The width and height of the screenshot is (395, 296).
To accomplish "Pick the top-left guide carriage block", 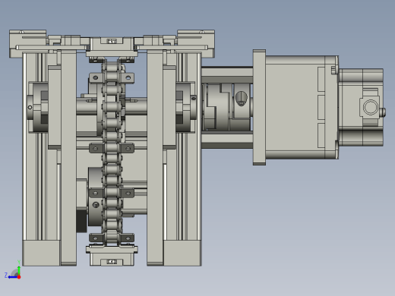I will coord(28,43).
